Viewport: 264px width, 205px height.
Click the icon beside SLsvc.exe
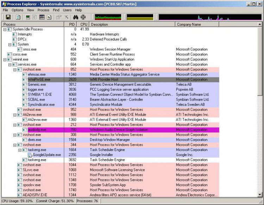pyautogui.click(x=20, y=170)
